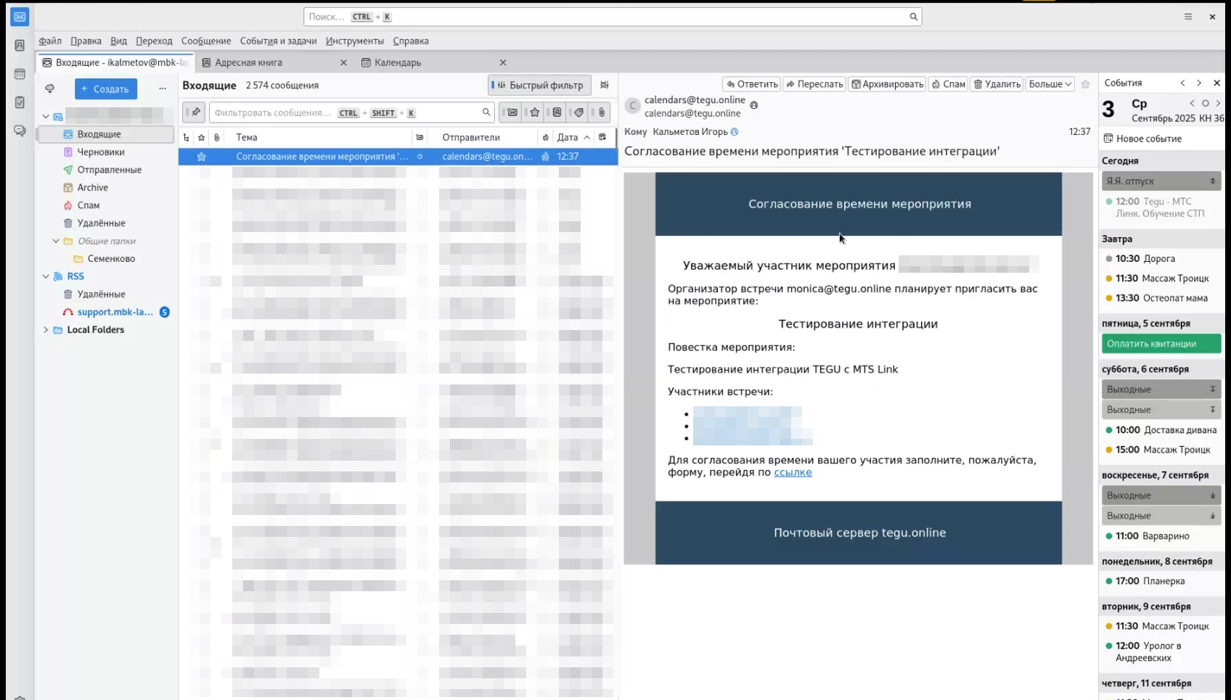The image size is (1231, 700).
Task: Expand the Local Folders tree item
Action: pos(46,329)
